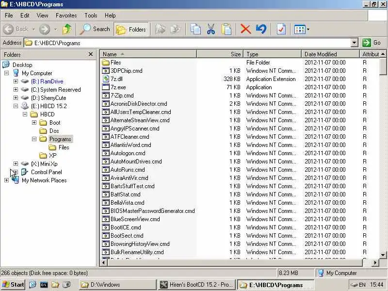388x291 pixels.
Task: Open the Forward history dropdown arrow
Action: [x=56, y=29]
